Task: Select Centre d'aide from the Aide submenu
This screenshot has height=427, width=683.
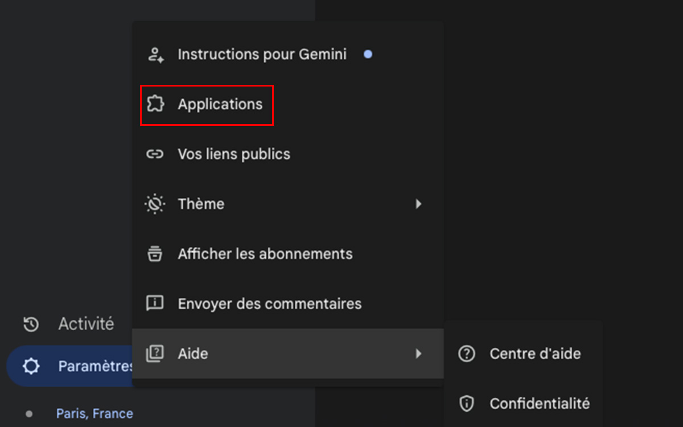Action: [x=535, y=354]
